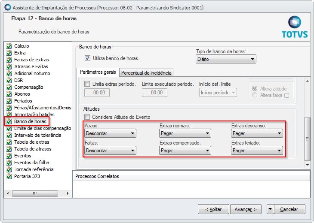Click the check icon beside Férias/Afastamentos/Demis
The height and width of the screenshot is (223, 314).
coord(9,108)
